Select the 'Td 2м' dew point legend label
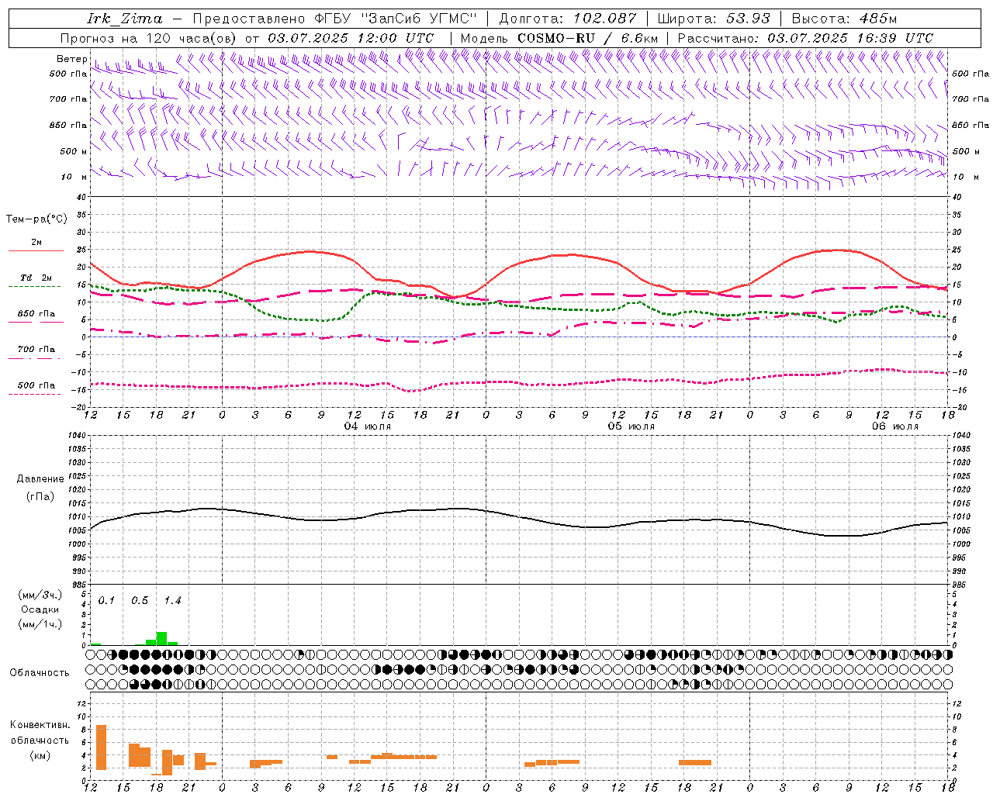Screen dimensions: 993x794 point(36,278)
